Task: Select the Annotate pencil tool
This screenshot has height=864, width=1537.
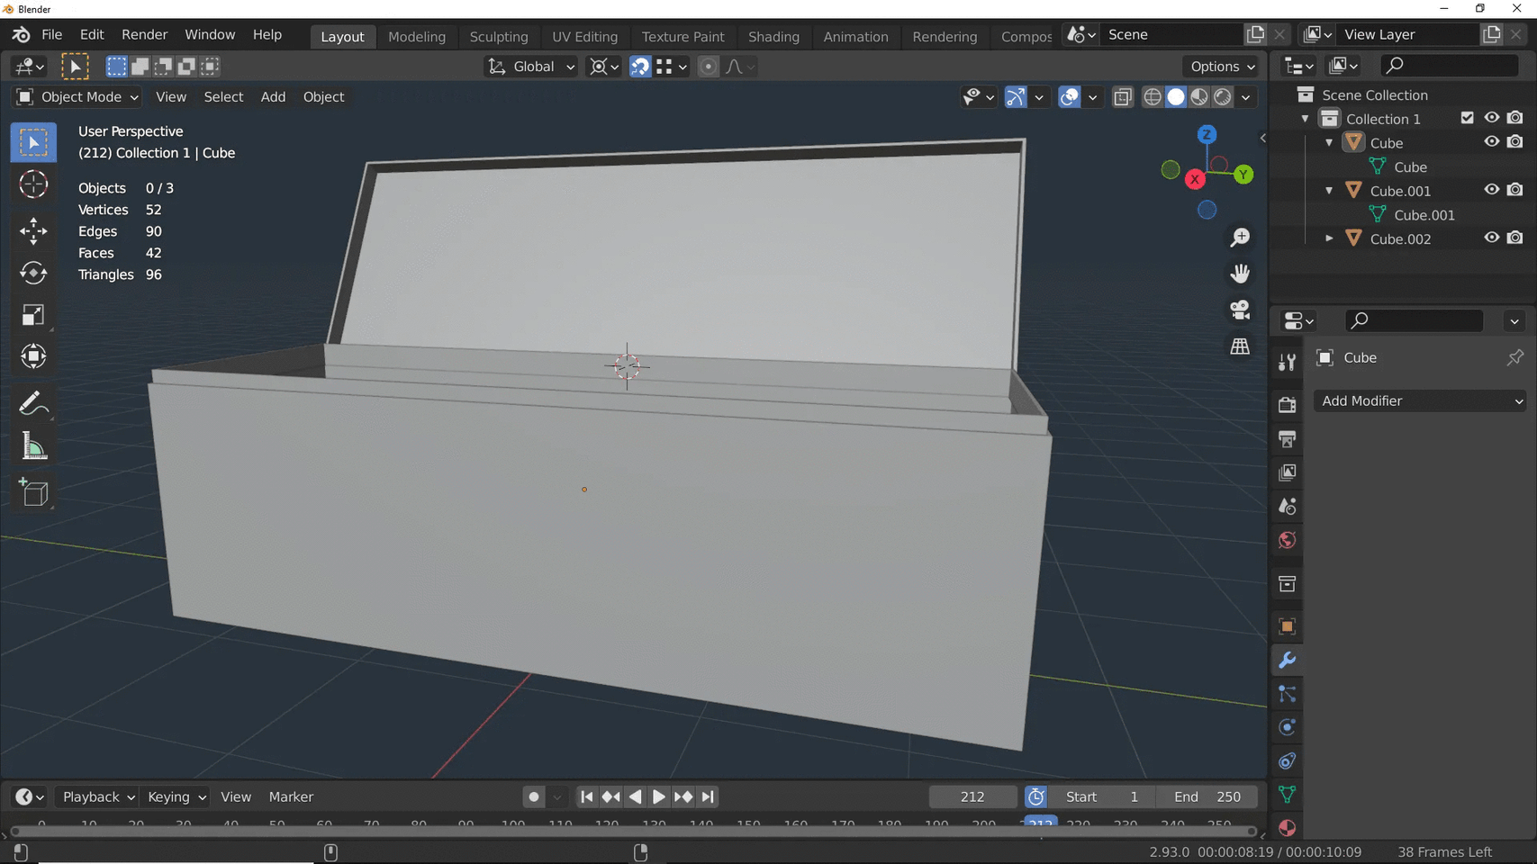Action: click(33, 403)
